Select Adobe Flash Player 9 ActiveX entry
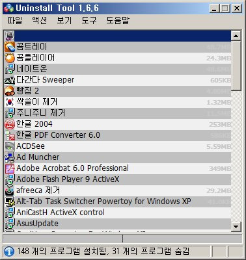This screenshot has width=246, height=260. [118, 179]
